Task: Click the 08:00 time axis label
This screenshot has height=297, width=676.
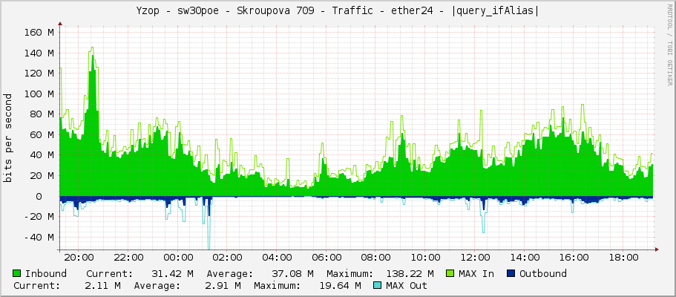Action: tap(375, 258)
